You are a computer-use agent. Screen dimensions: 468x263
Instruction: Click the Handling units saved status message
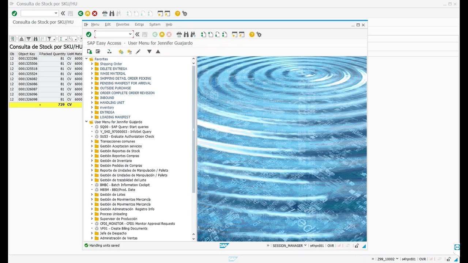coord(105,245)
